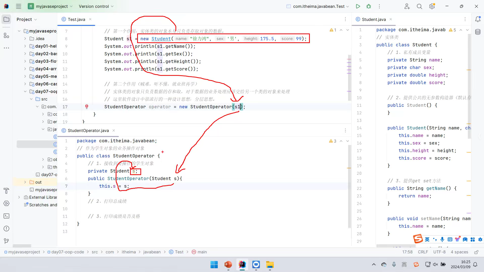Open the Terminal tool window
The image size is (484, 272).
pyautogui.click(x=7, y=216)
